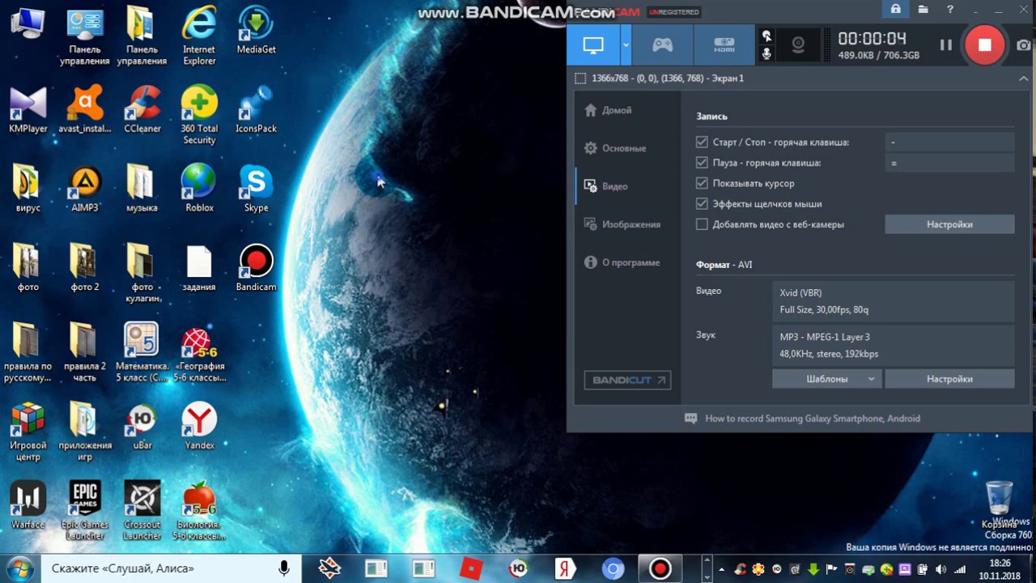Screen dimensions: 1036x583
Task: Select the задания file on desktop
Action: (x=199, y=268)
